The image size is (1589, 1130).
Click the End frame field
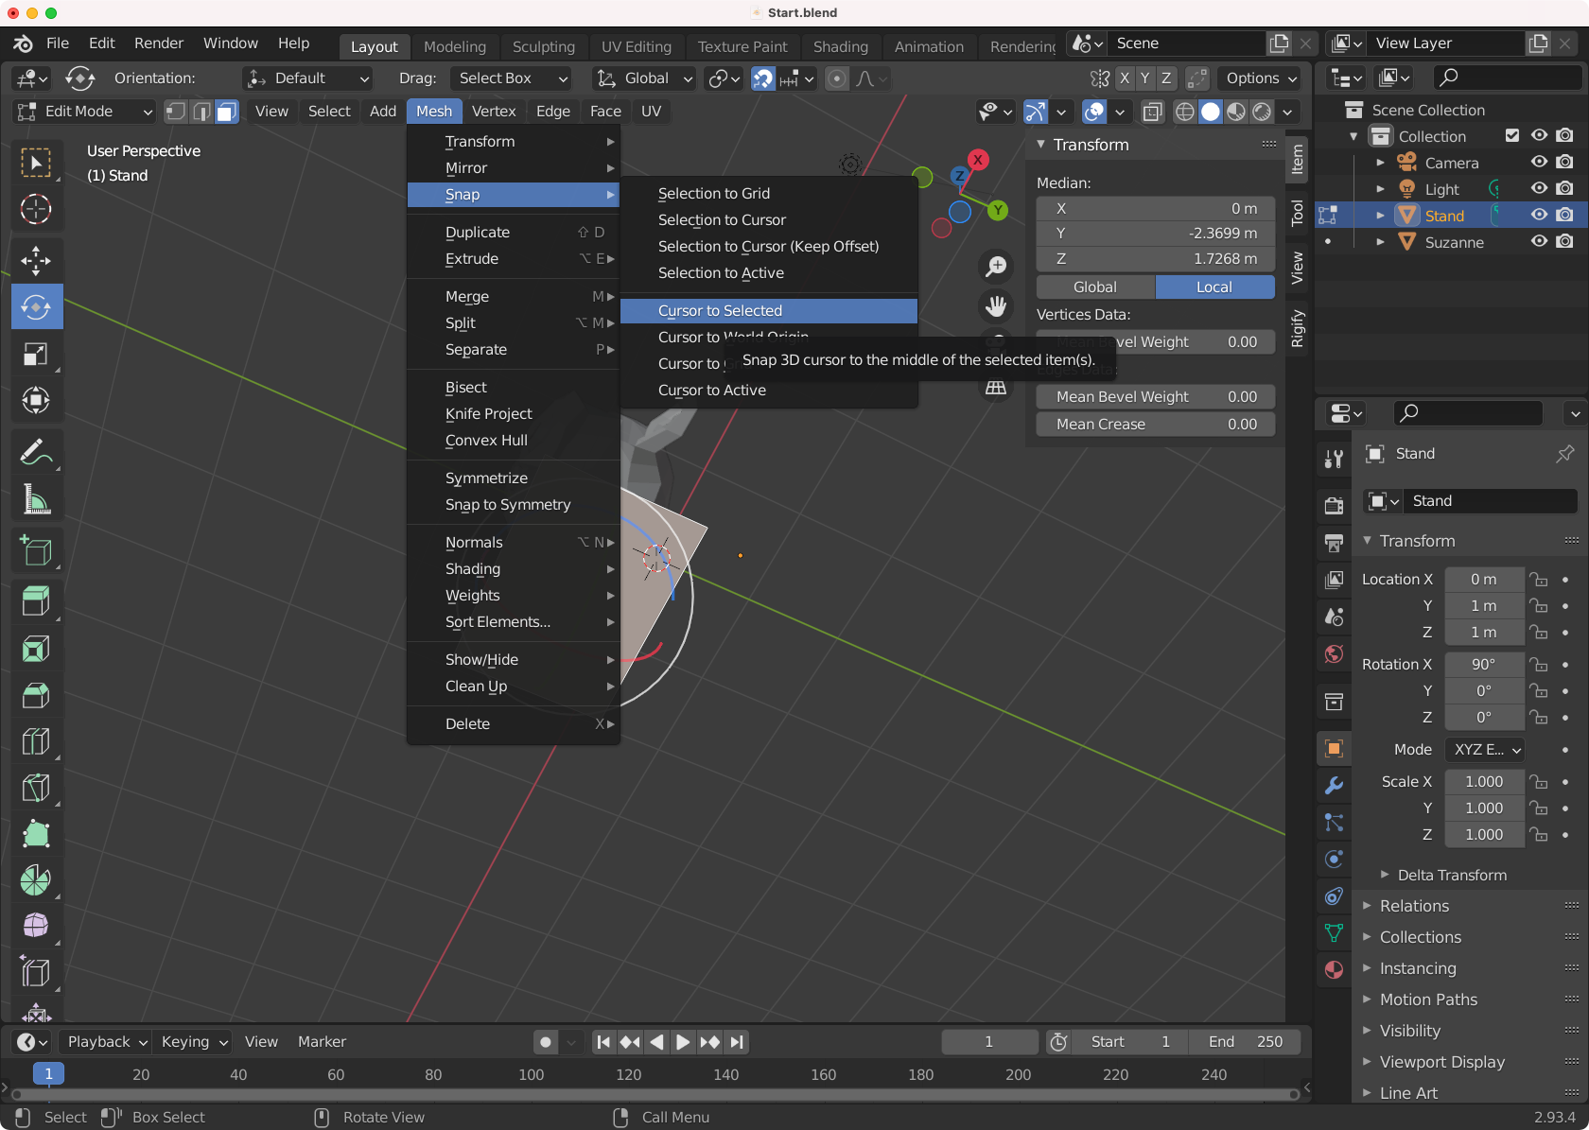[1245, 1042]
